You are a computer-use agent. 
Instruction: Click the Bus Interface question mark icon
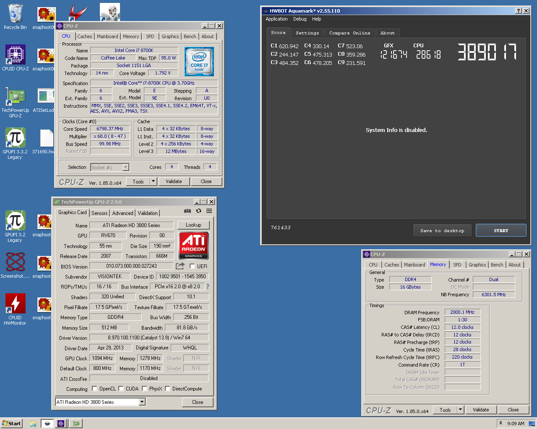[207, 287]
